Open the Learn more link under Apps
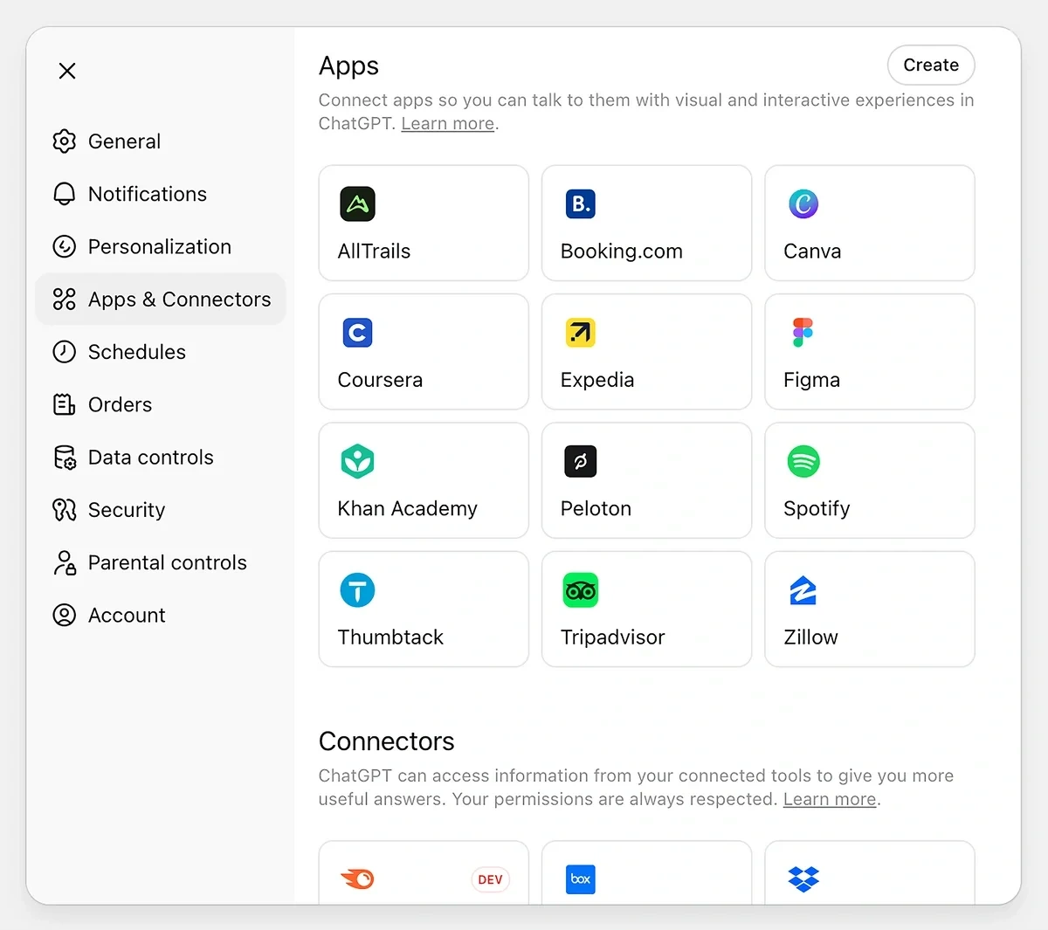The width and height of the screenshot is (1048, 930). [x=447, y=123]
